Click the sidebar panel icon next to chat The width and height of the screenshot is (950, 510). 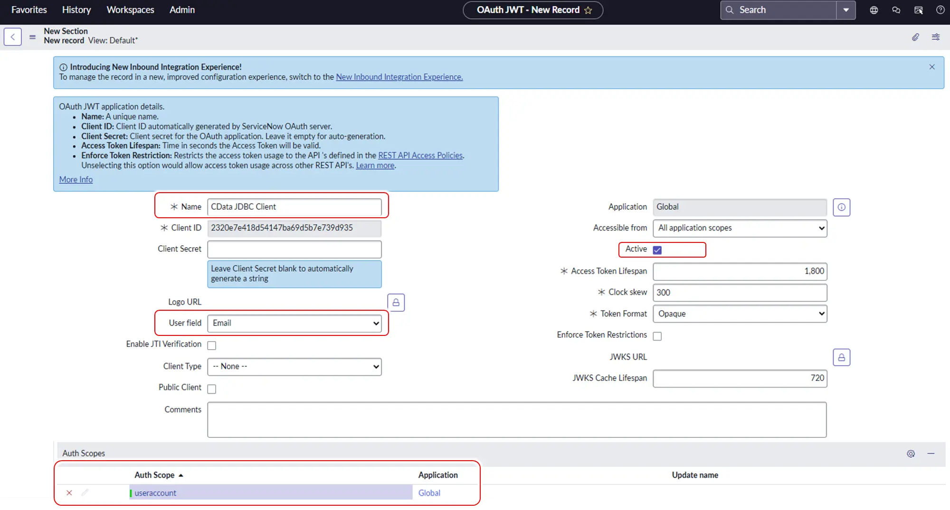click(919, 10)
